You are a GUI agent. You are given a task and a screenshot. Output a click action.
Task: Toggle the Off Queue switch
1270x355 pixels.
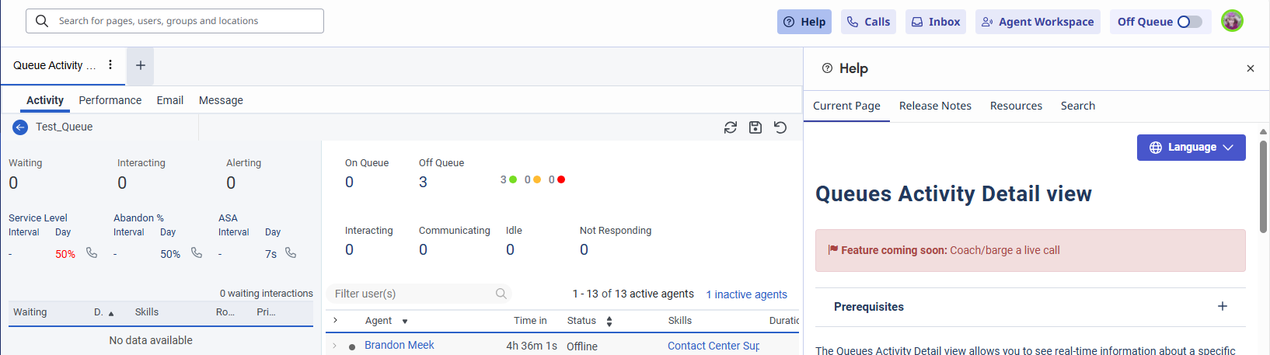[x=1188, y=22]
